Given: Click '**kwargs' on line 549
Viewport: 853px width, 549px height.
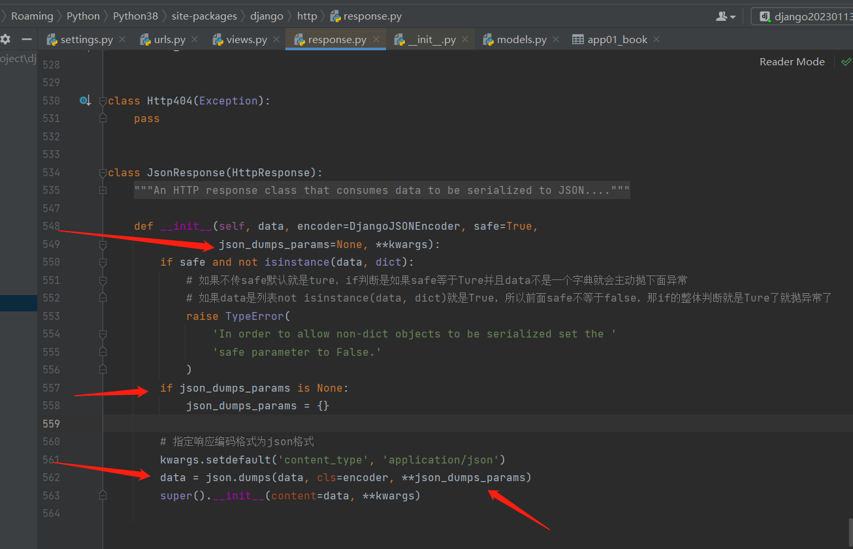Looking at the screenshot, I should click(402, 245).
